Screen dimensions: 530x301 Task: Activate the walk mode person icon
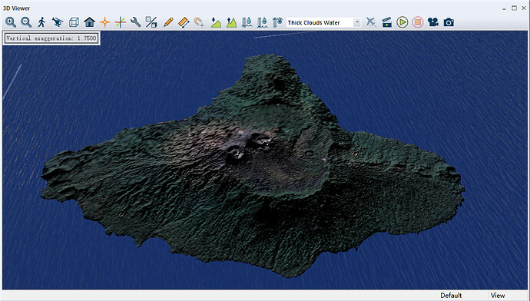[41, 22]
